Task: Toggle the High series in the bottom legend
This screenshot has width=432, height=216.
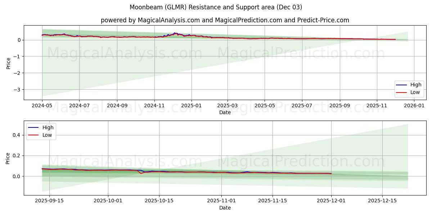Action: tap(47, 127)
